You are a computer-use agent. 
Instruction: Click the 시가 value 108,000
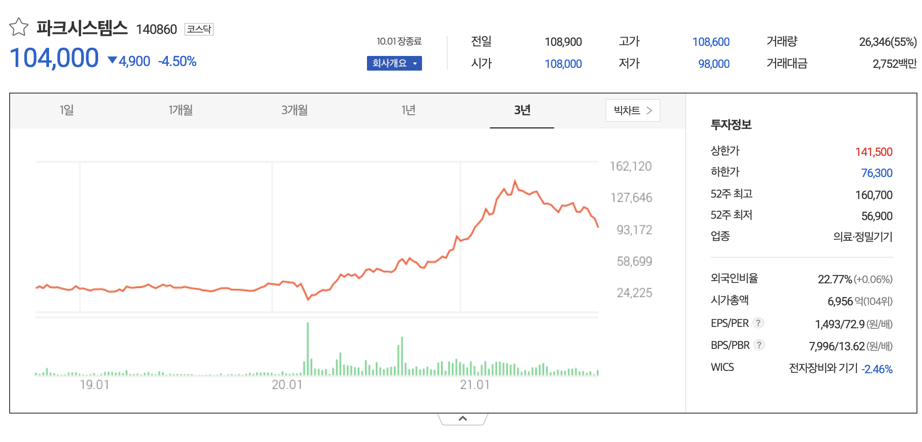563,64
